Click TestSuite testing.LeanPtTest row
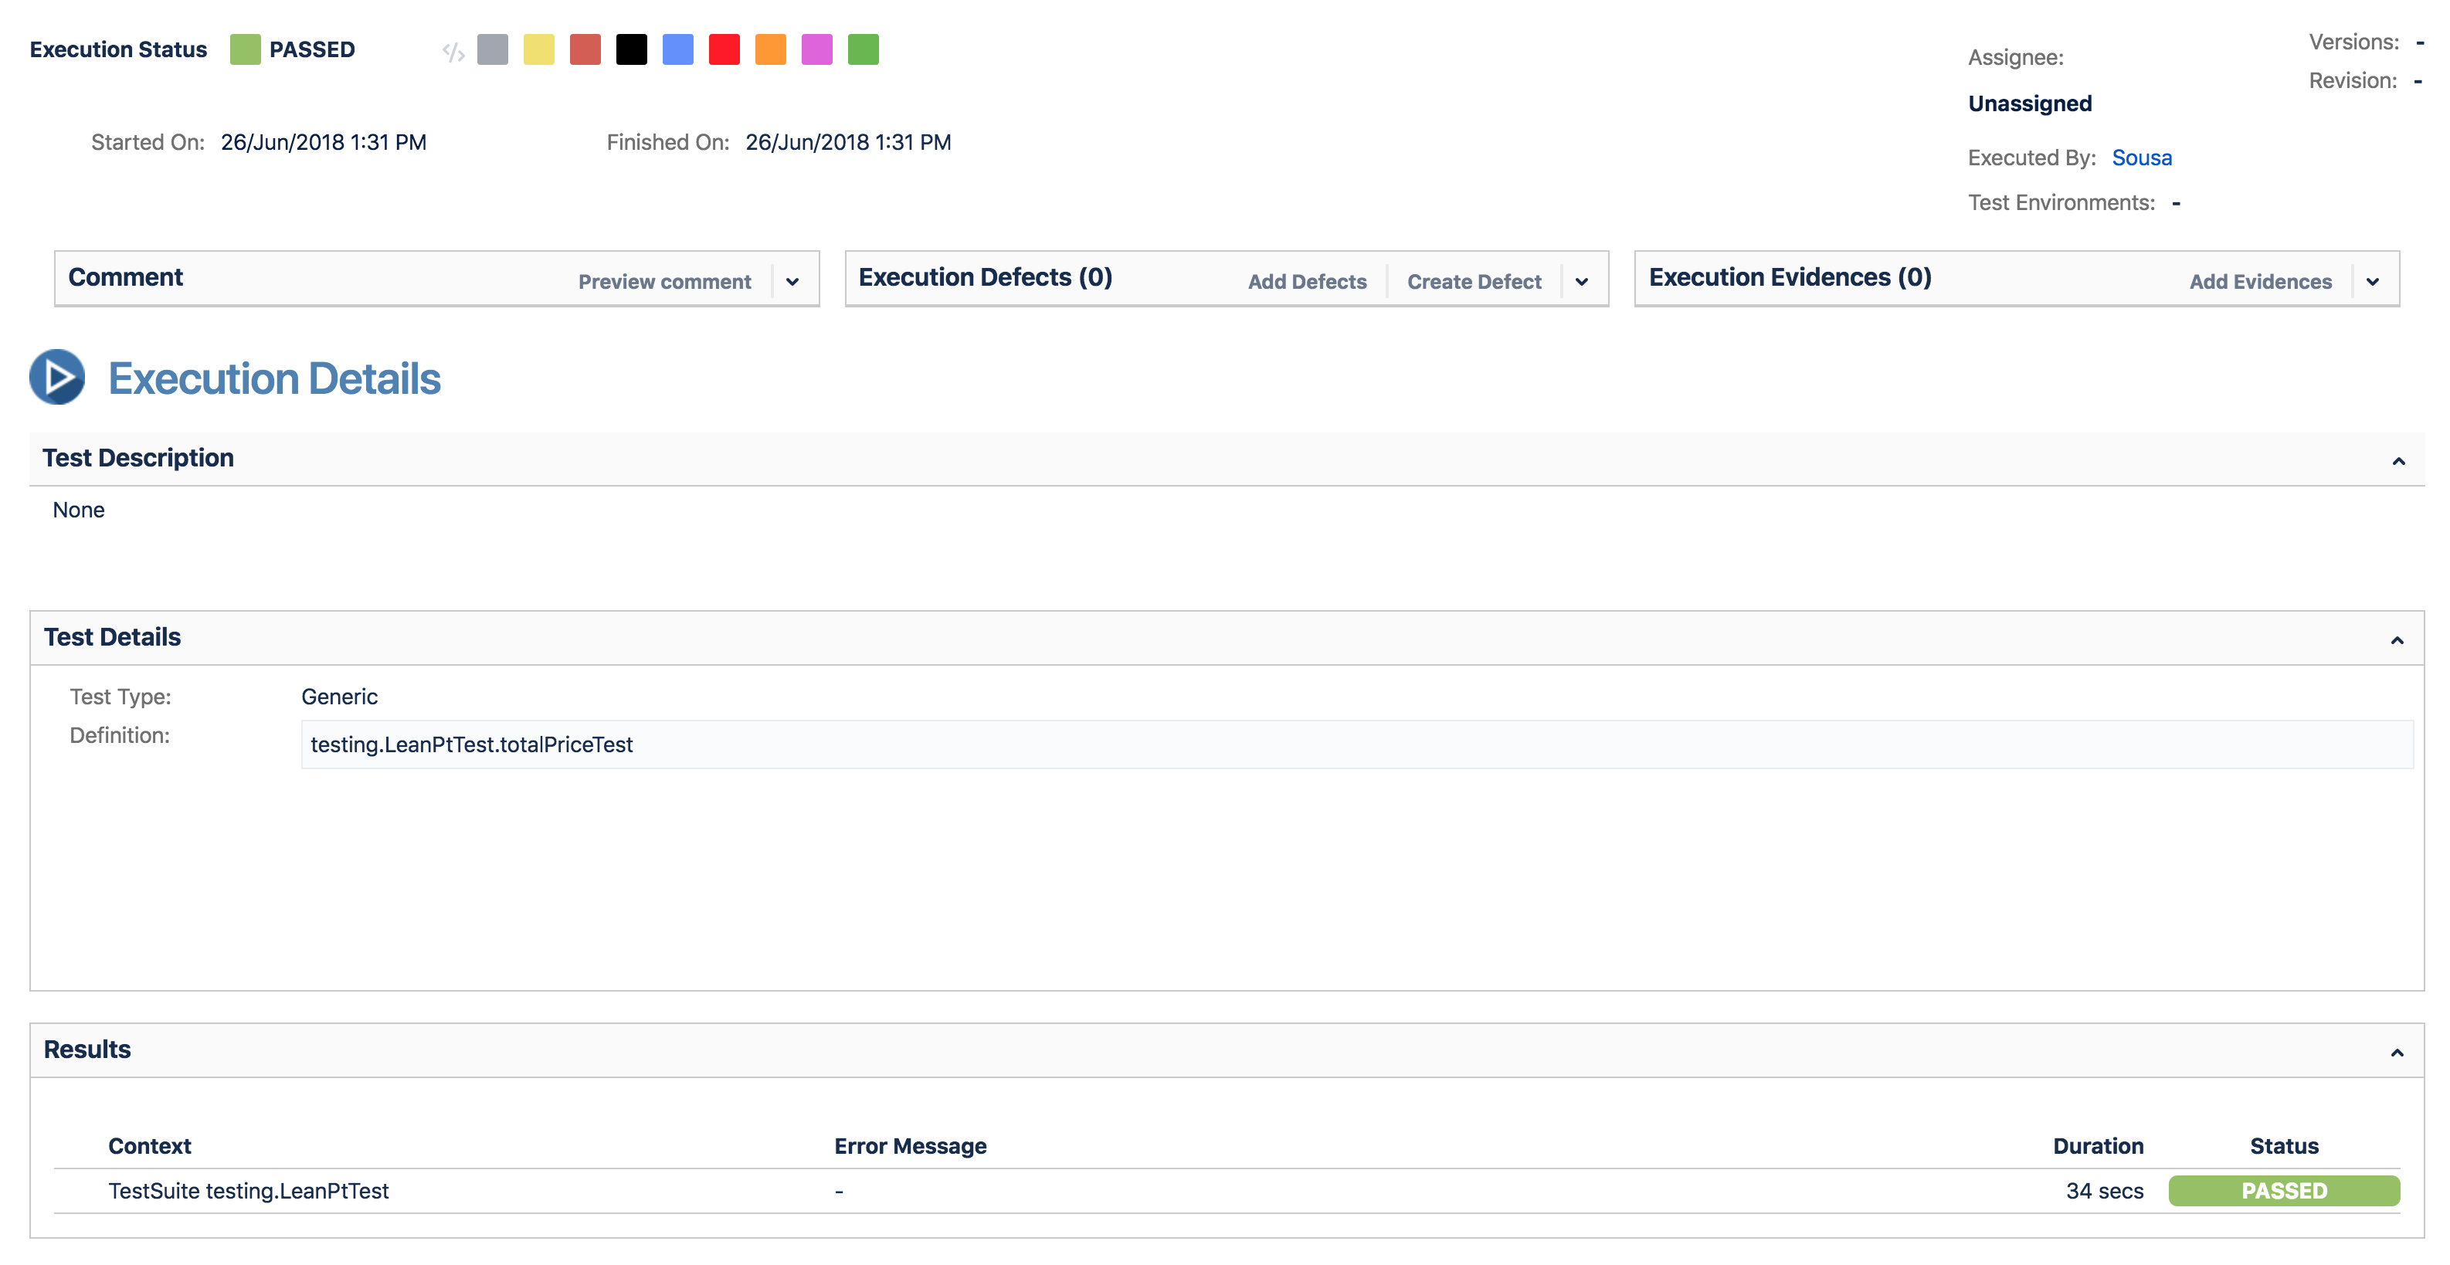2450x1265 pixels. pos(1227,1191)
